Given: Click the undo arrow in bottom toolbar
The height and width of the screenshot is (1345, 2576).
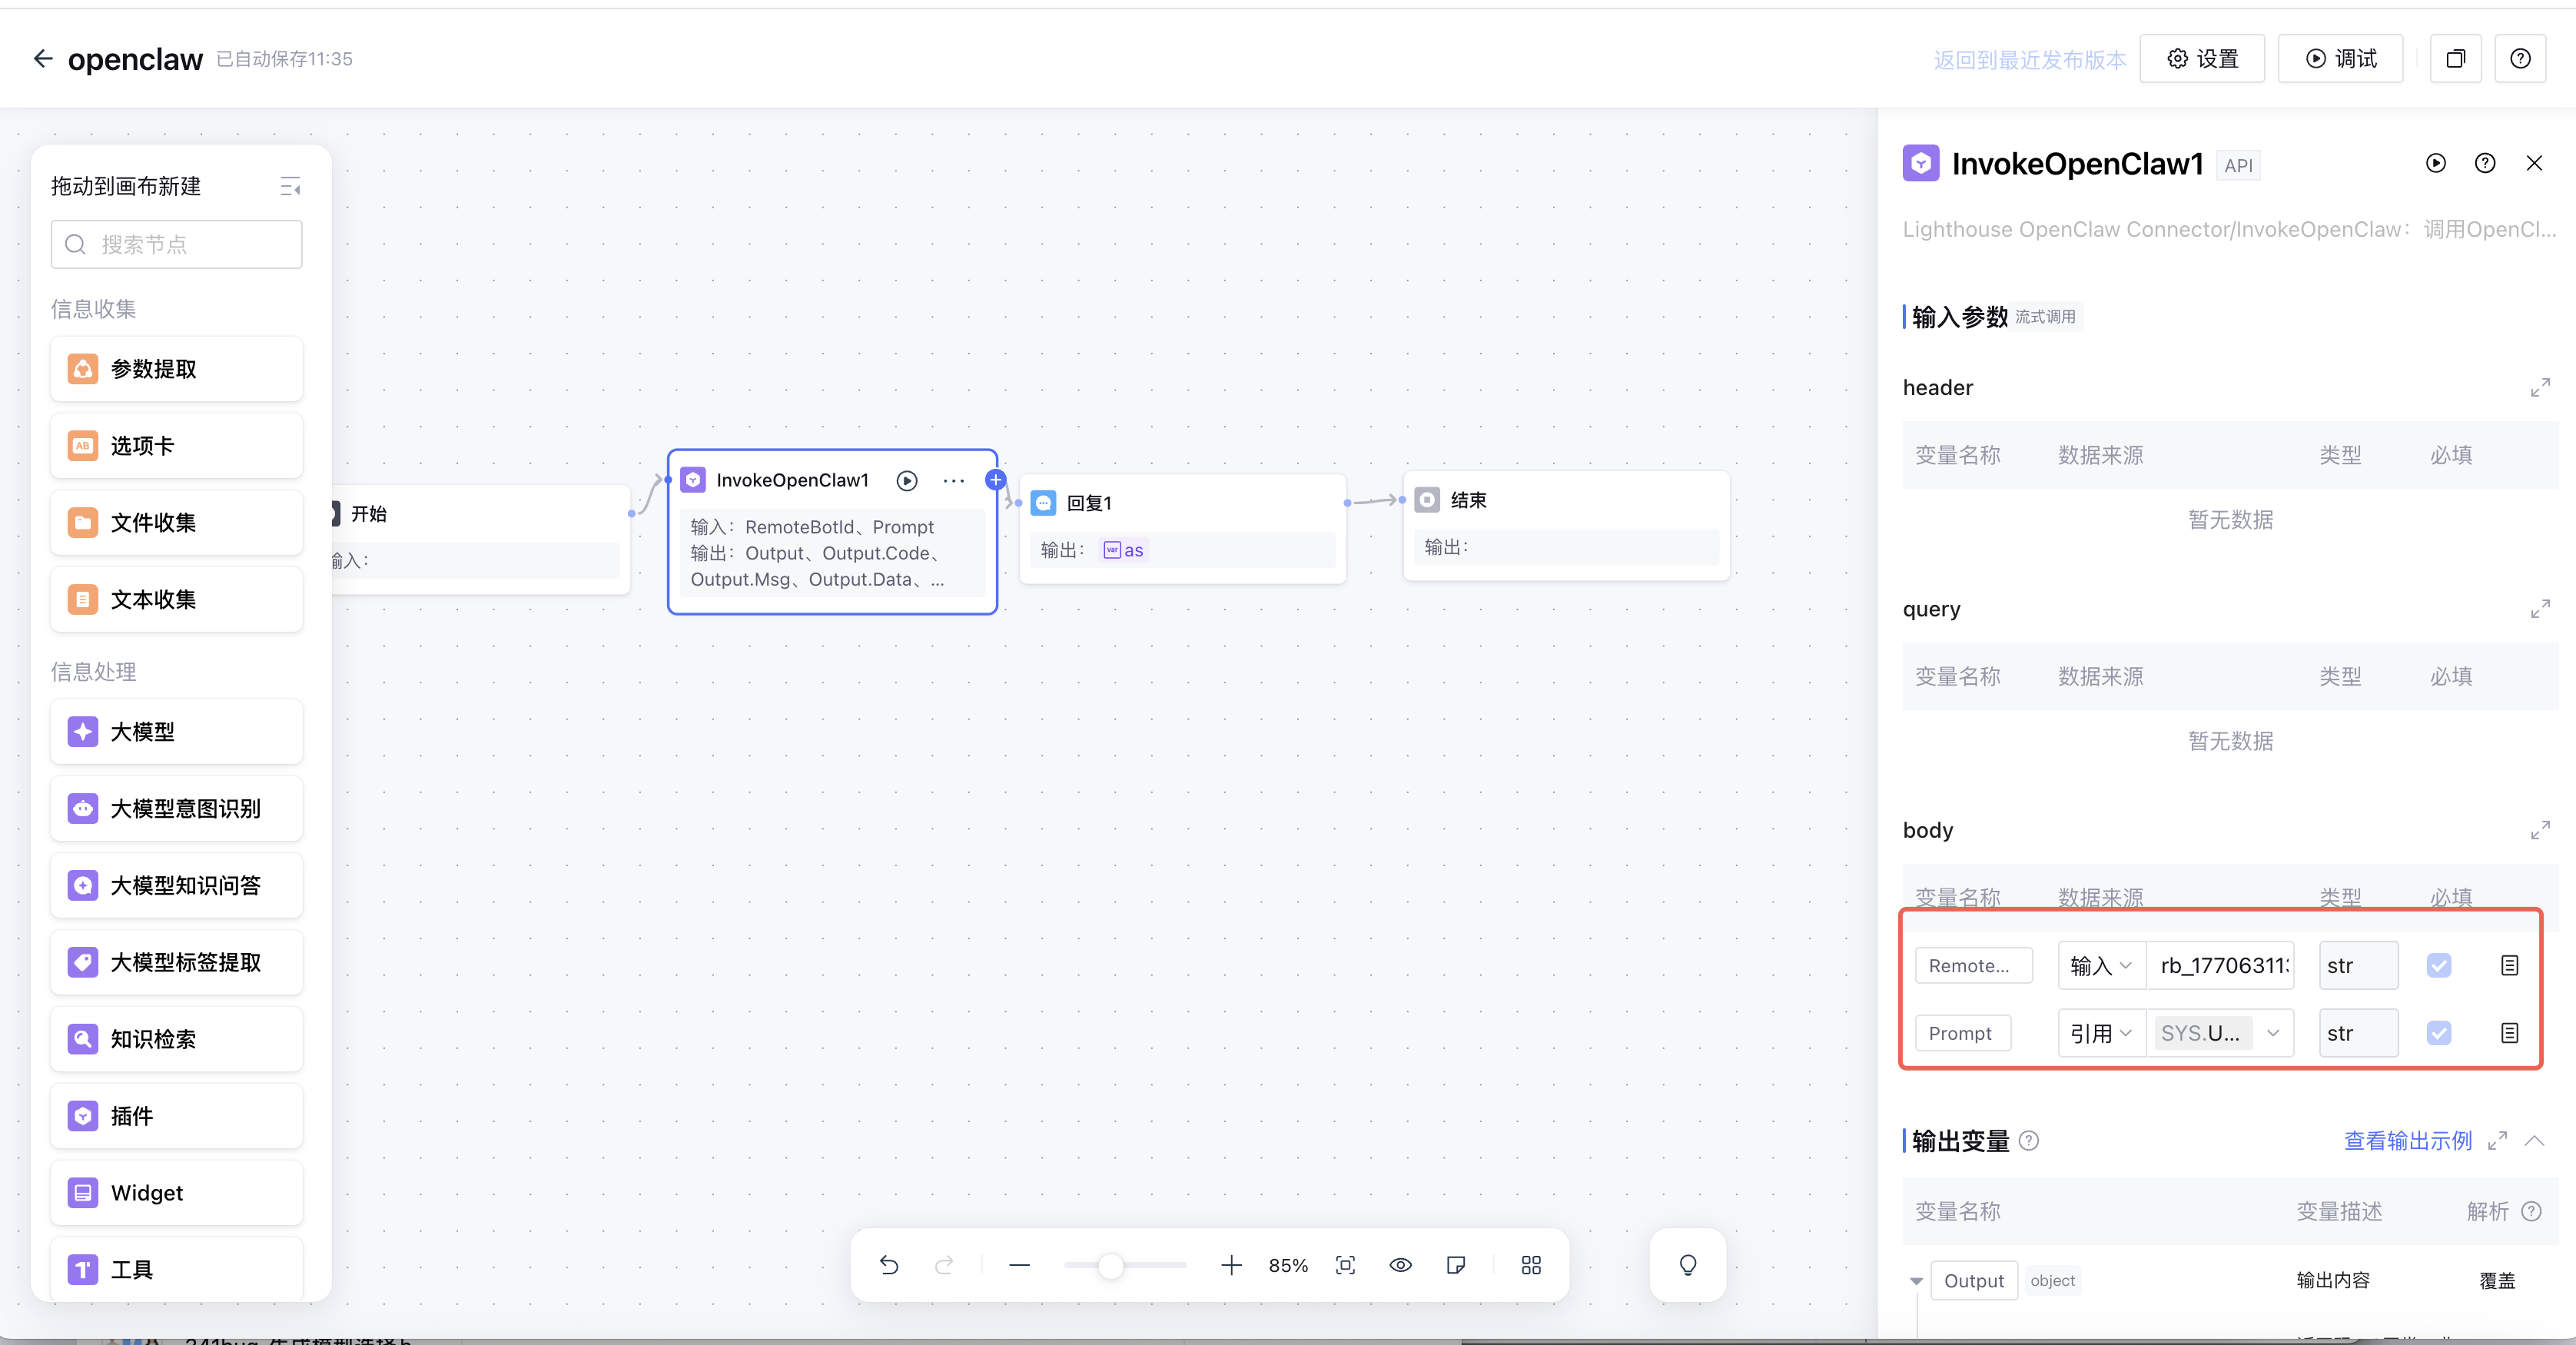Looking at the screenshot, I should tap(888, 1265).
